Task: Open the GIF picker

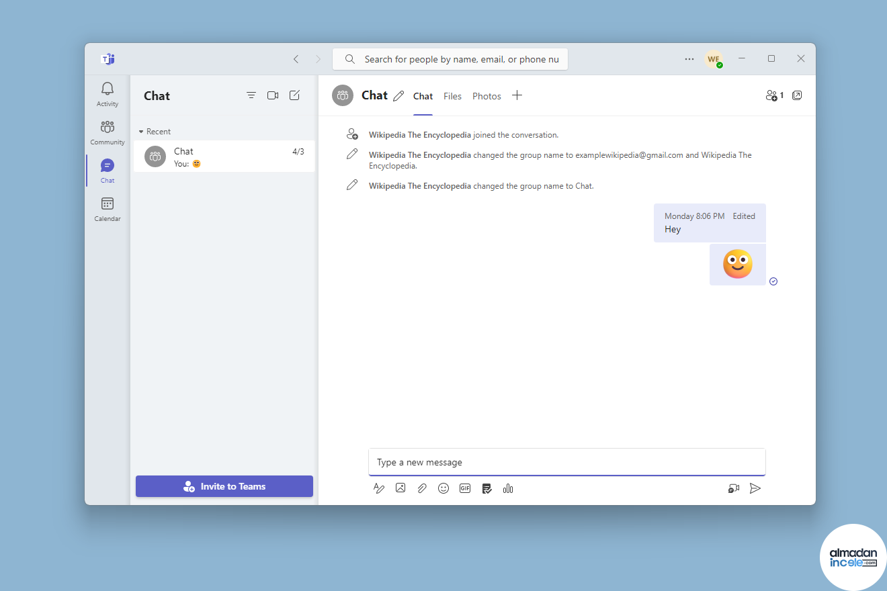Action: 465,488
